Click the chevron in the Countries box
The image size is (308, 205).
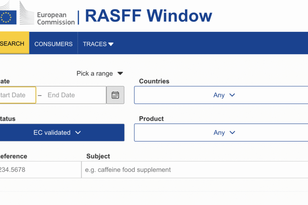point(232,95)
